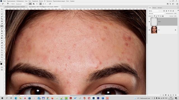Image resolution: width=179 pixels, height=100 pixels.
Task: Select the History Brush tool
Action: click(2, 33)
